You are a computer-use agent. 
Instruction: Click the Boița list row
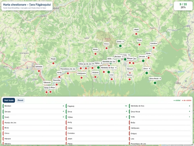[x=160, y=123]
